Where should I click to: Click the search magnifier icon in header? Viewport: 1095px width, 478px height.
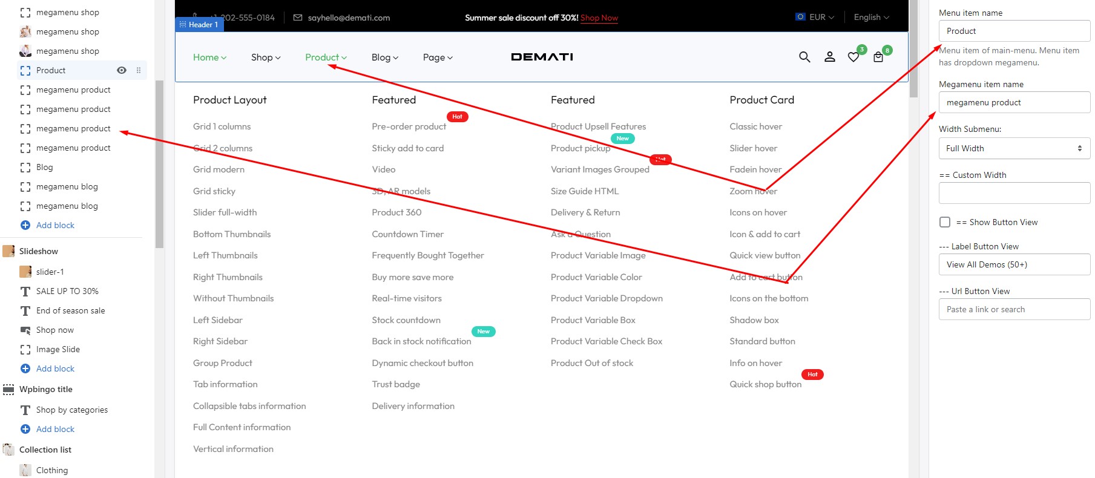tap(804, 57)
